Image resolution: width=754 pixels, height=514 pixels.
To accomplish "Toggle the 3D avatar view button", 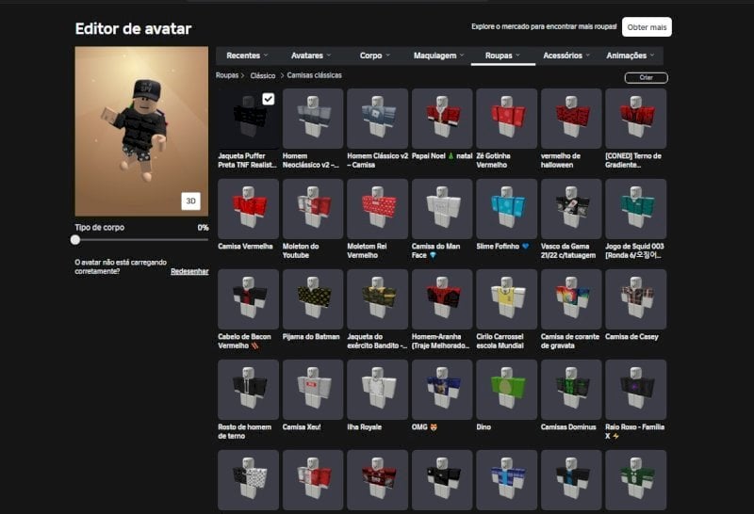I will pyautogui.click(x=191, y=201).
